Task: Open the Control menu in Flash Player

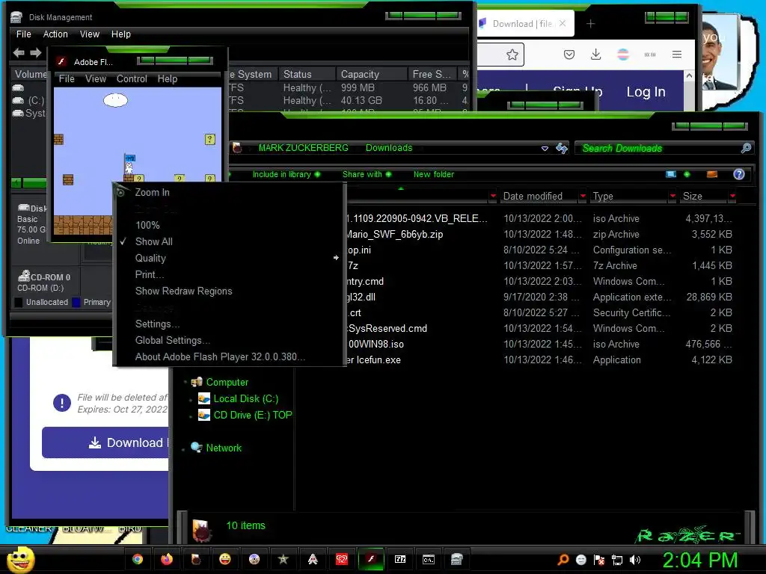Action: [x=132, y=78]
